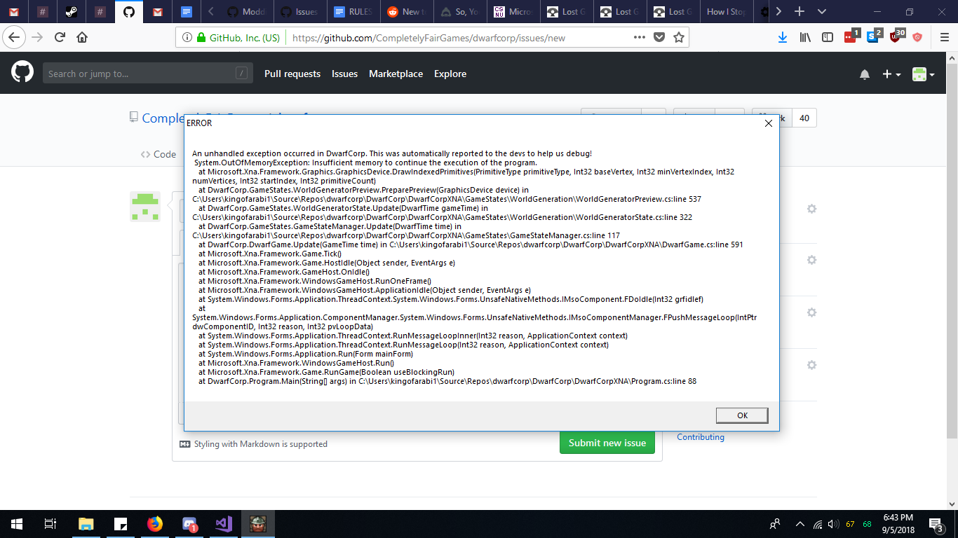Image resolution: width=958 pixels, height=538 pixels.
Task: Open the Windows Action Center
Action: coord(936,523)
